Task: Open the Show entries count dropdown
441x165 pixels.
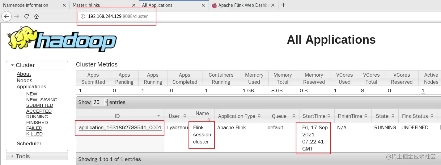Action: [x=100, y=102]
